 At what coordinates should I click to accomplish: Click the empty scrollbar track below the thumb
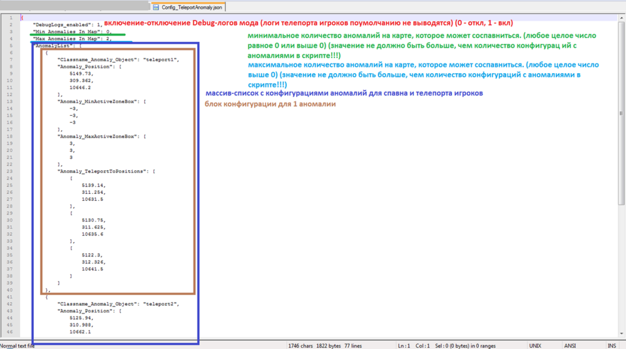pos(622,267)
